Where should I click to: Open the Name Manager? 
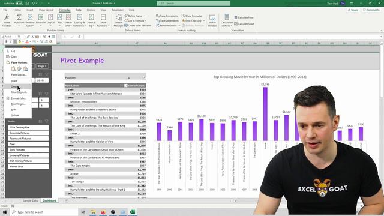119,20
